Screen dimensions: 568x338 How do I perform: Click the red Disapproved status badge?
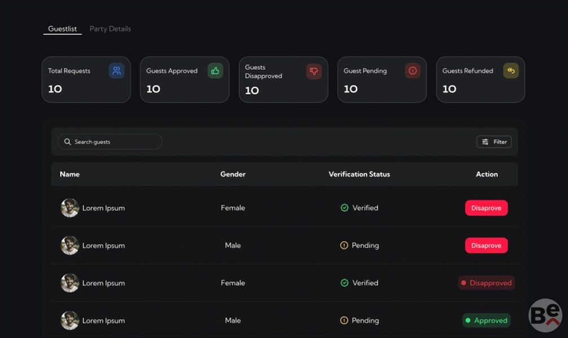486,283
